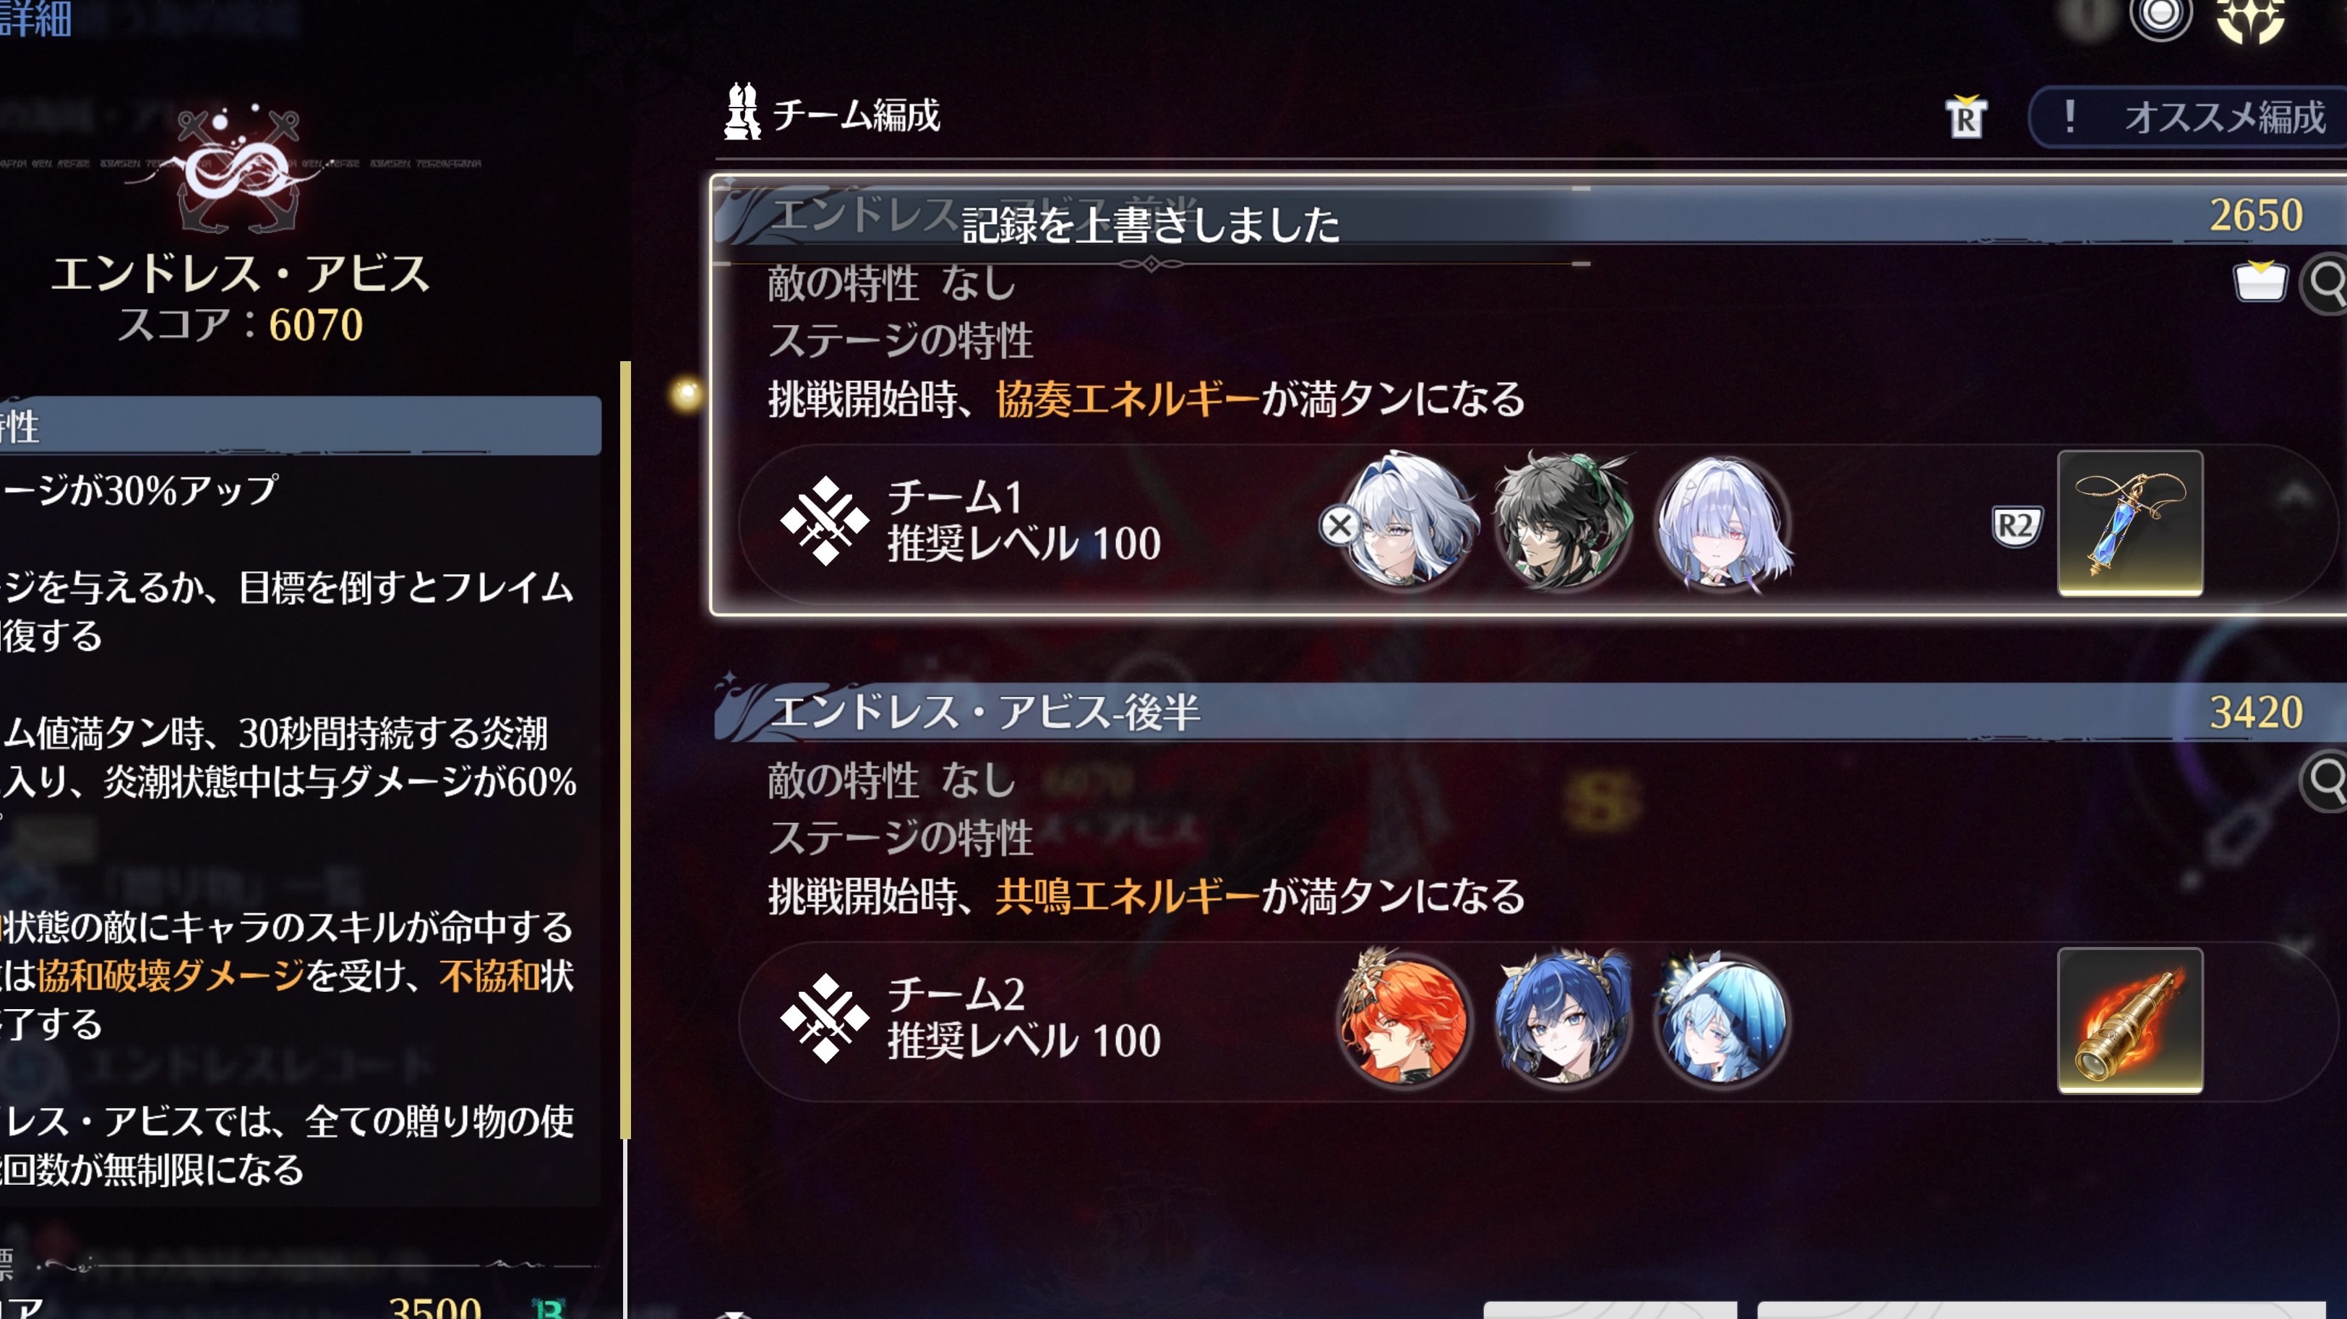Expand the chevron at Team 1 row end
This screenshot has width=2347, height=1319.
click(x=2296, y=496)
